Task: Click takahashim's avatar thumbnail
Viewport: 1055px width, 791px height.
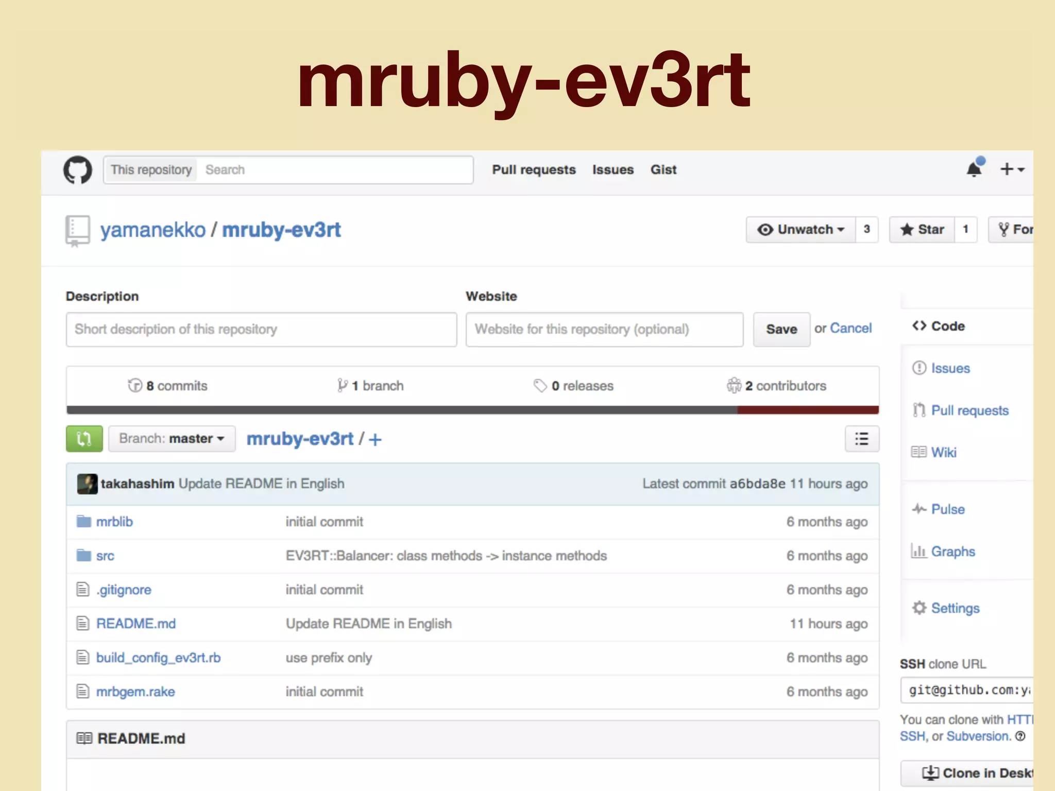Action: coord(87,484)
